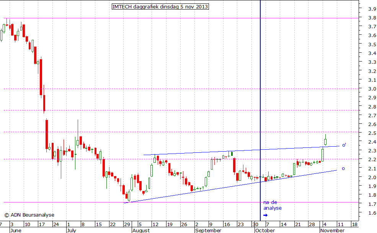This screenshot has width=377, height=233.
Task: Click the November month label
Action: tap(332, 230)
